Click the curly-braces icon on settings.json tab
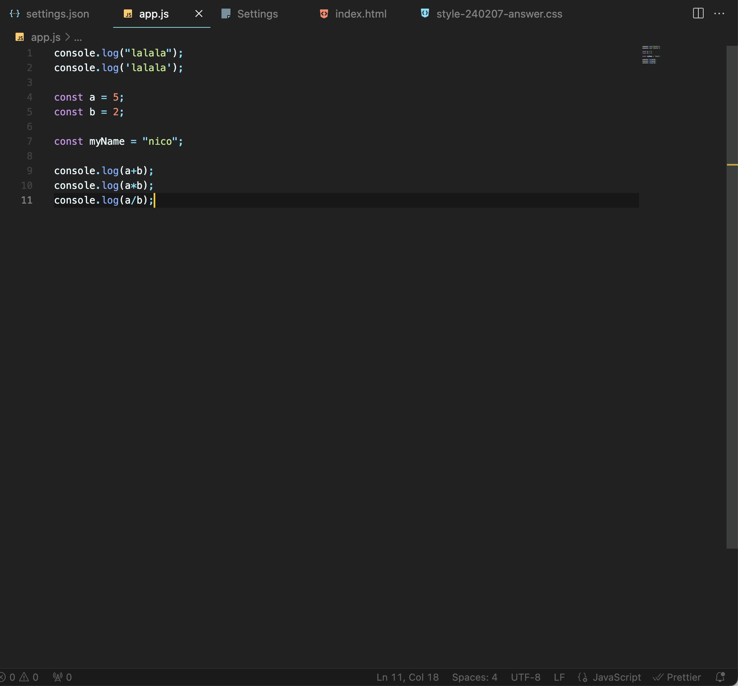The width and height of the screenshot is (738, 686). [x=15, y=13]
